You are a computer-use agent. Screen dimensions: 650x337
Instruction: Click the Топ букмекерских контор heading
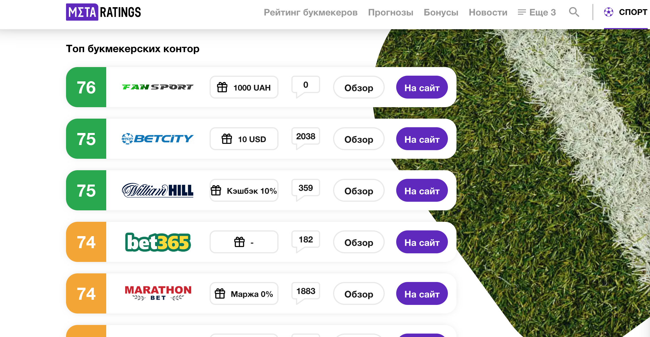[x=133, y=49]
